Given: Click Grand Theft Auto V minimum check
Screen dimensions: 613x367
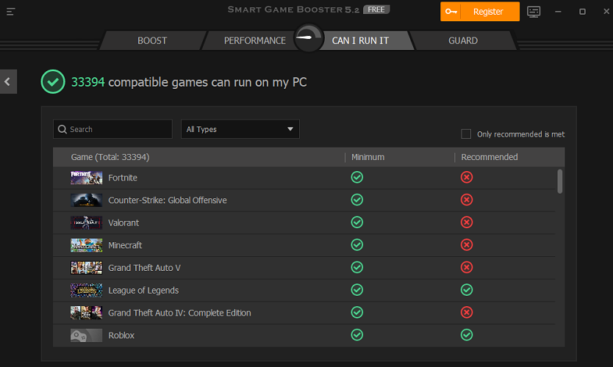Looking at the screenshot, I should 357,267.
